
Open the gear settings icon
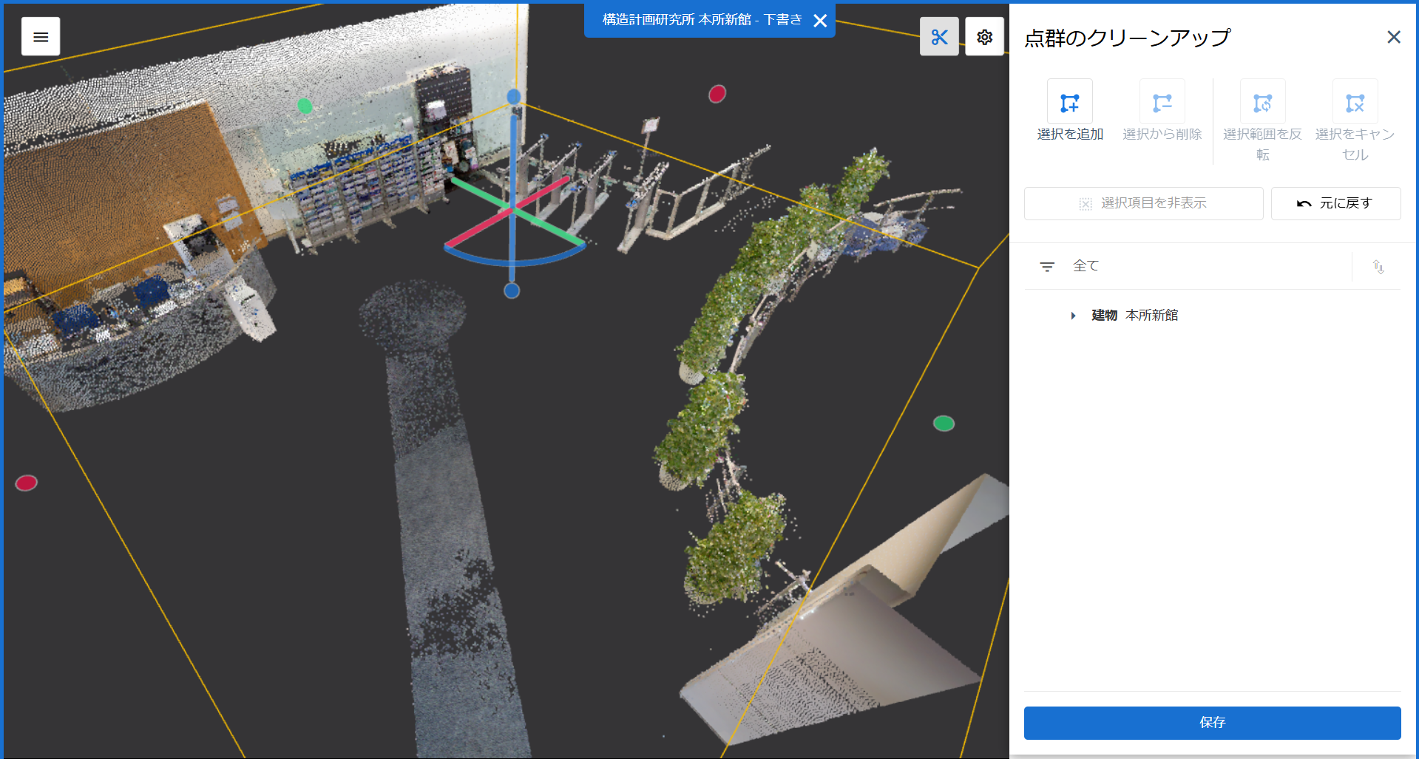click(x=984, y=37)
